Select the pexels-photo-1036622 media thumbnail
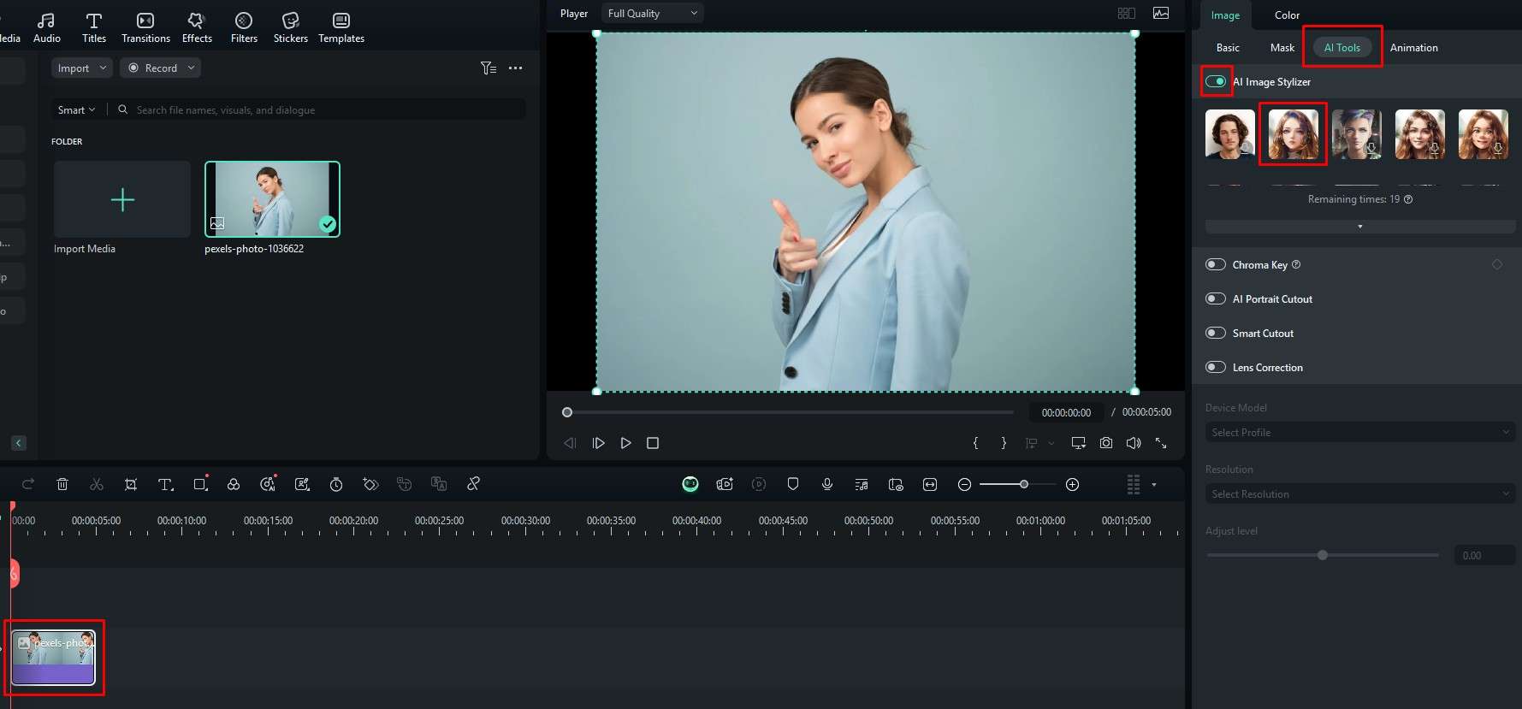 pos(272,199)
